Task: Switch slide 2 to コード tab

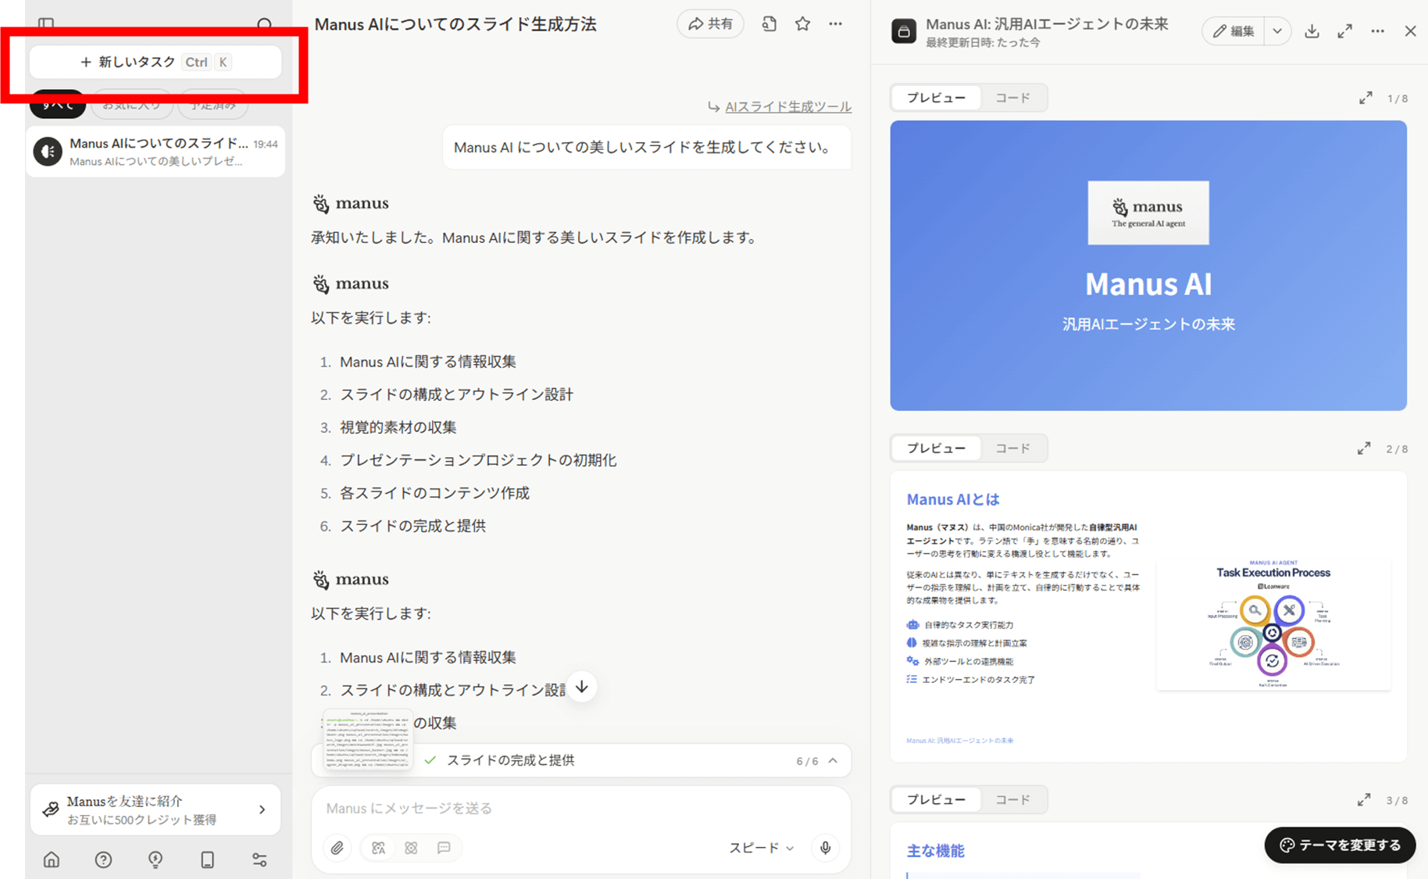Action: [x=1012, y=448]
